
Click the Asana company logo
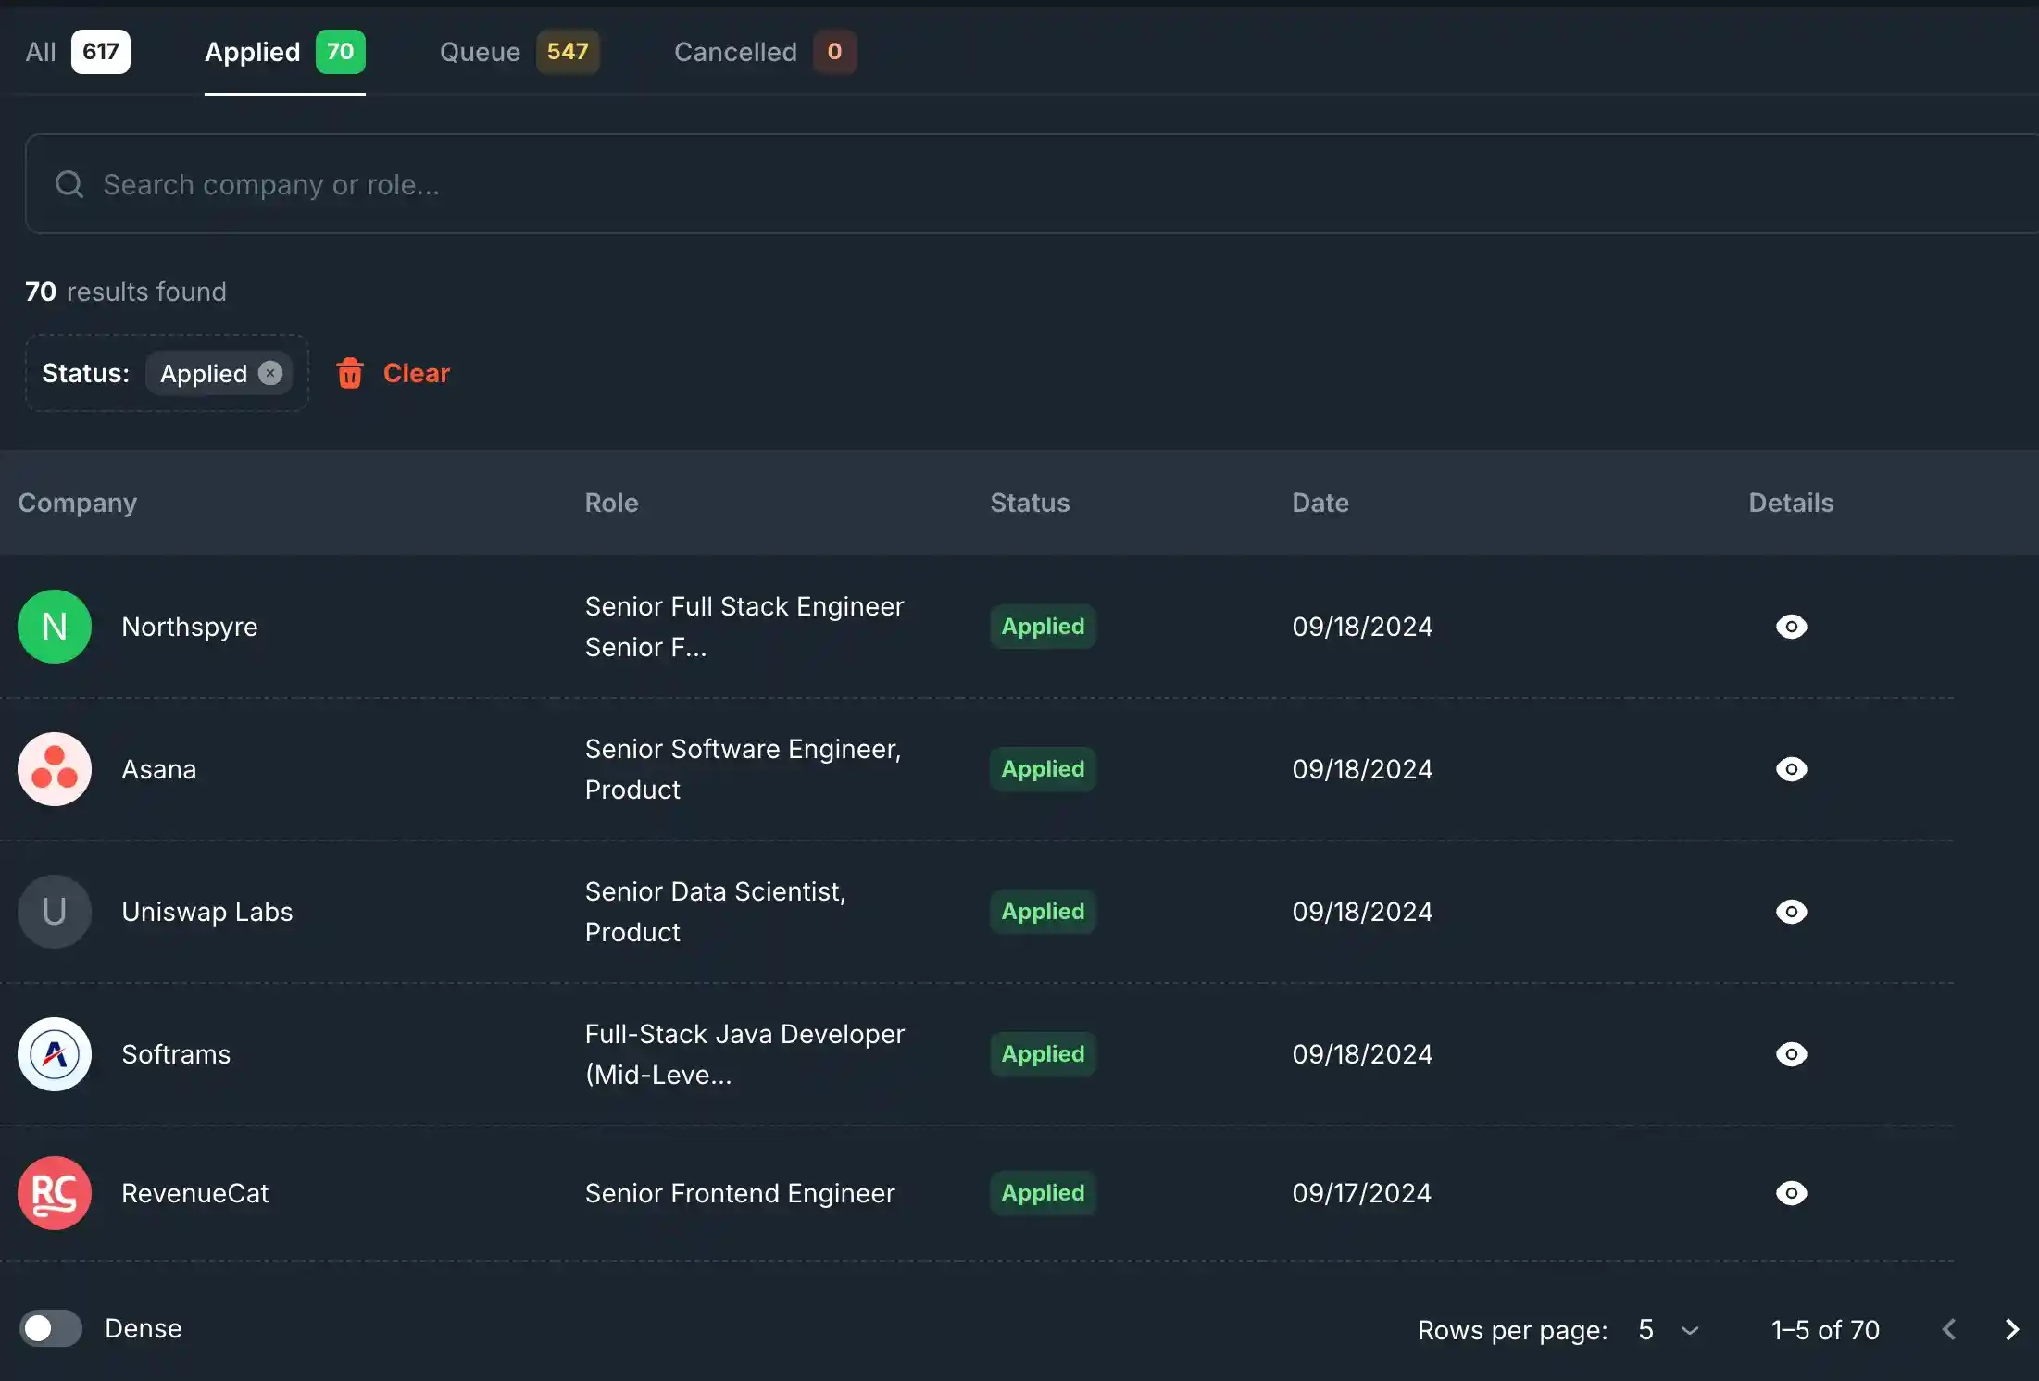coord(55,769)
